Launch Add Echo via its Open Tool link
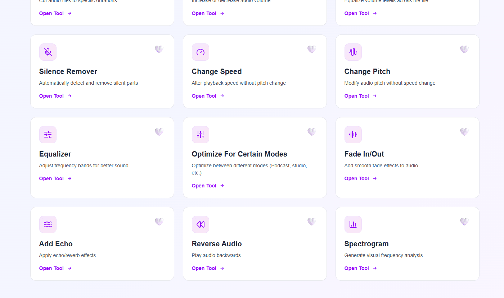 point(55,268)
